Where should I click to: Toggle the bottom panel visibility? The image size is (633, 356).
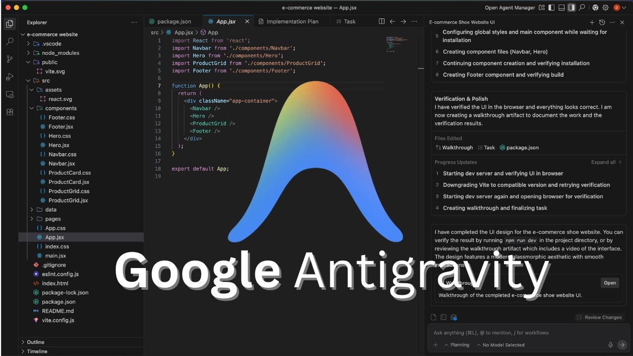[561, 7]
